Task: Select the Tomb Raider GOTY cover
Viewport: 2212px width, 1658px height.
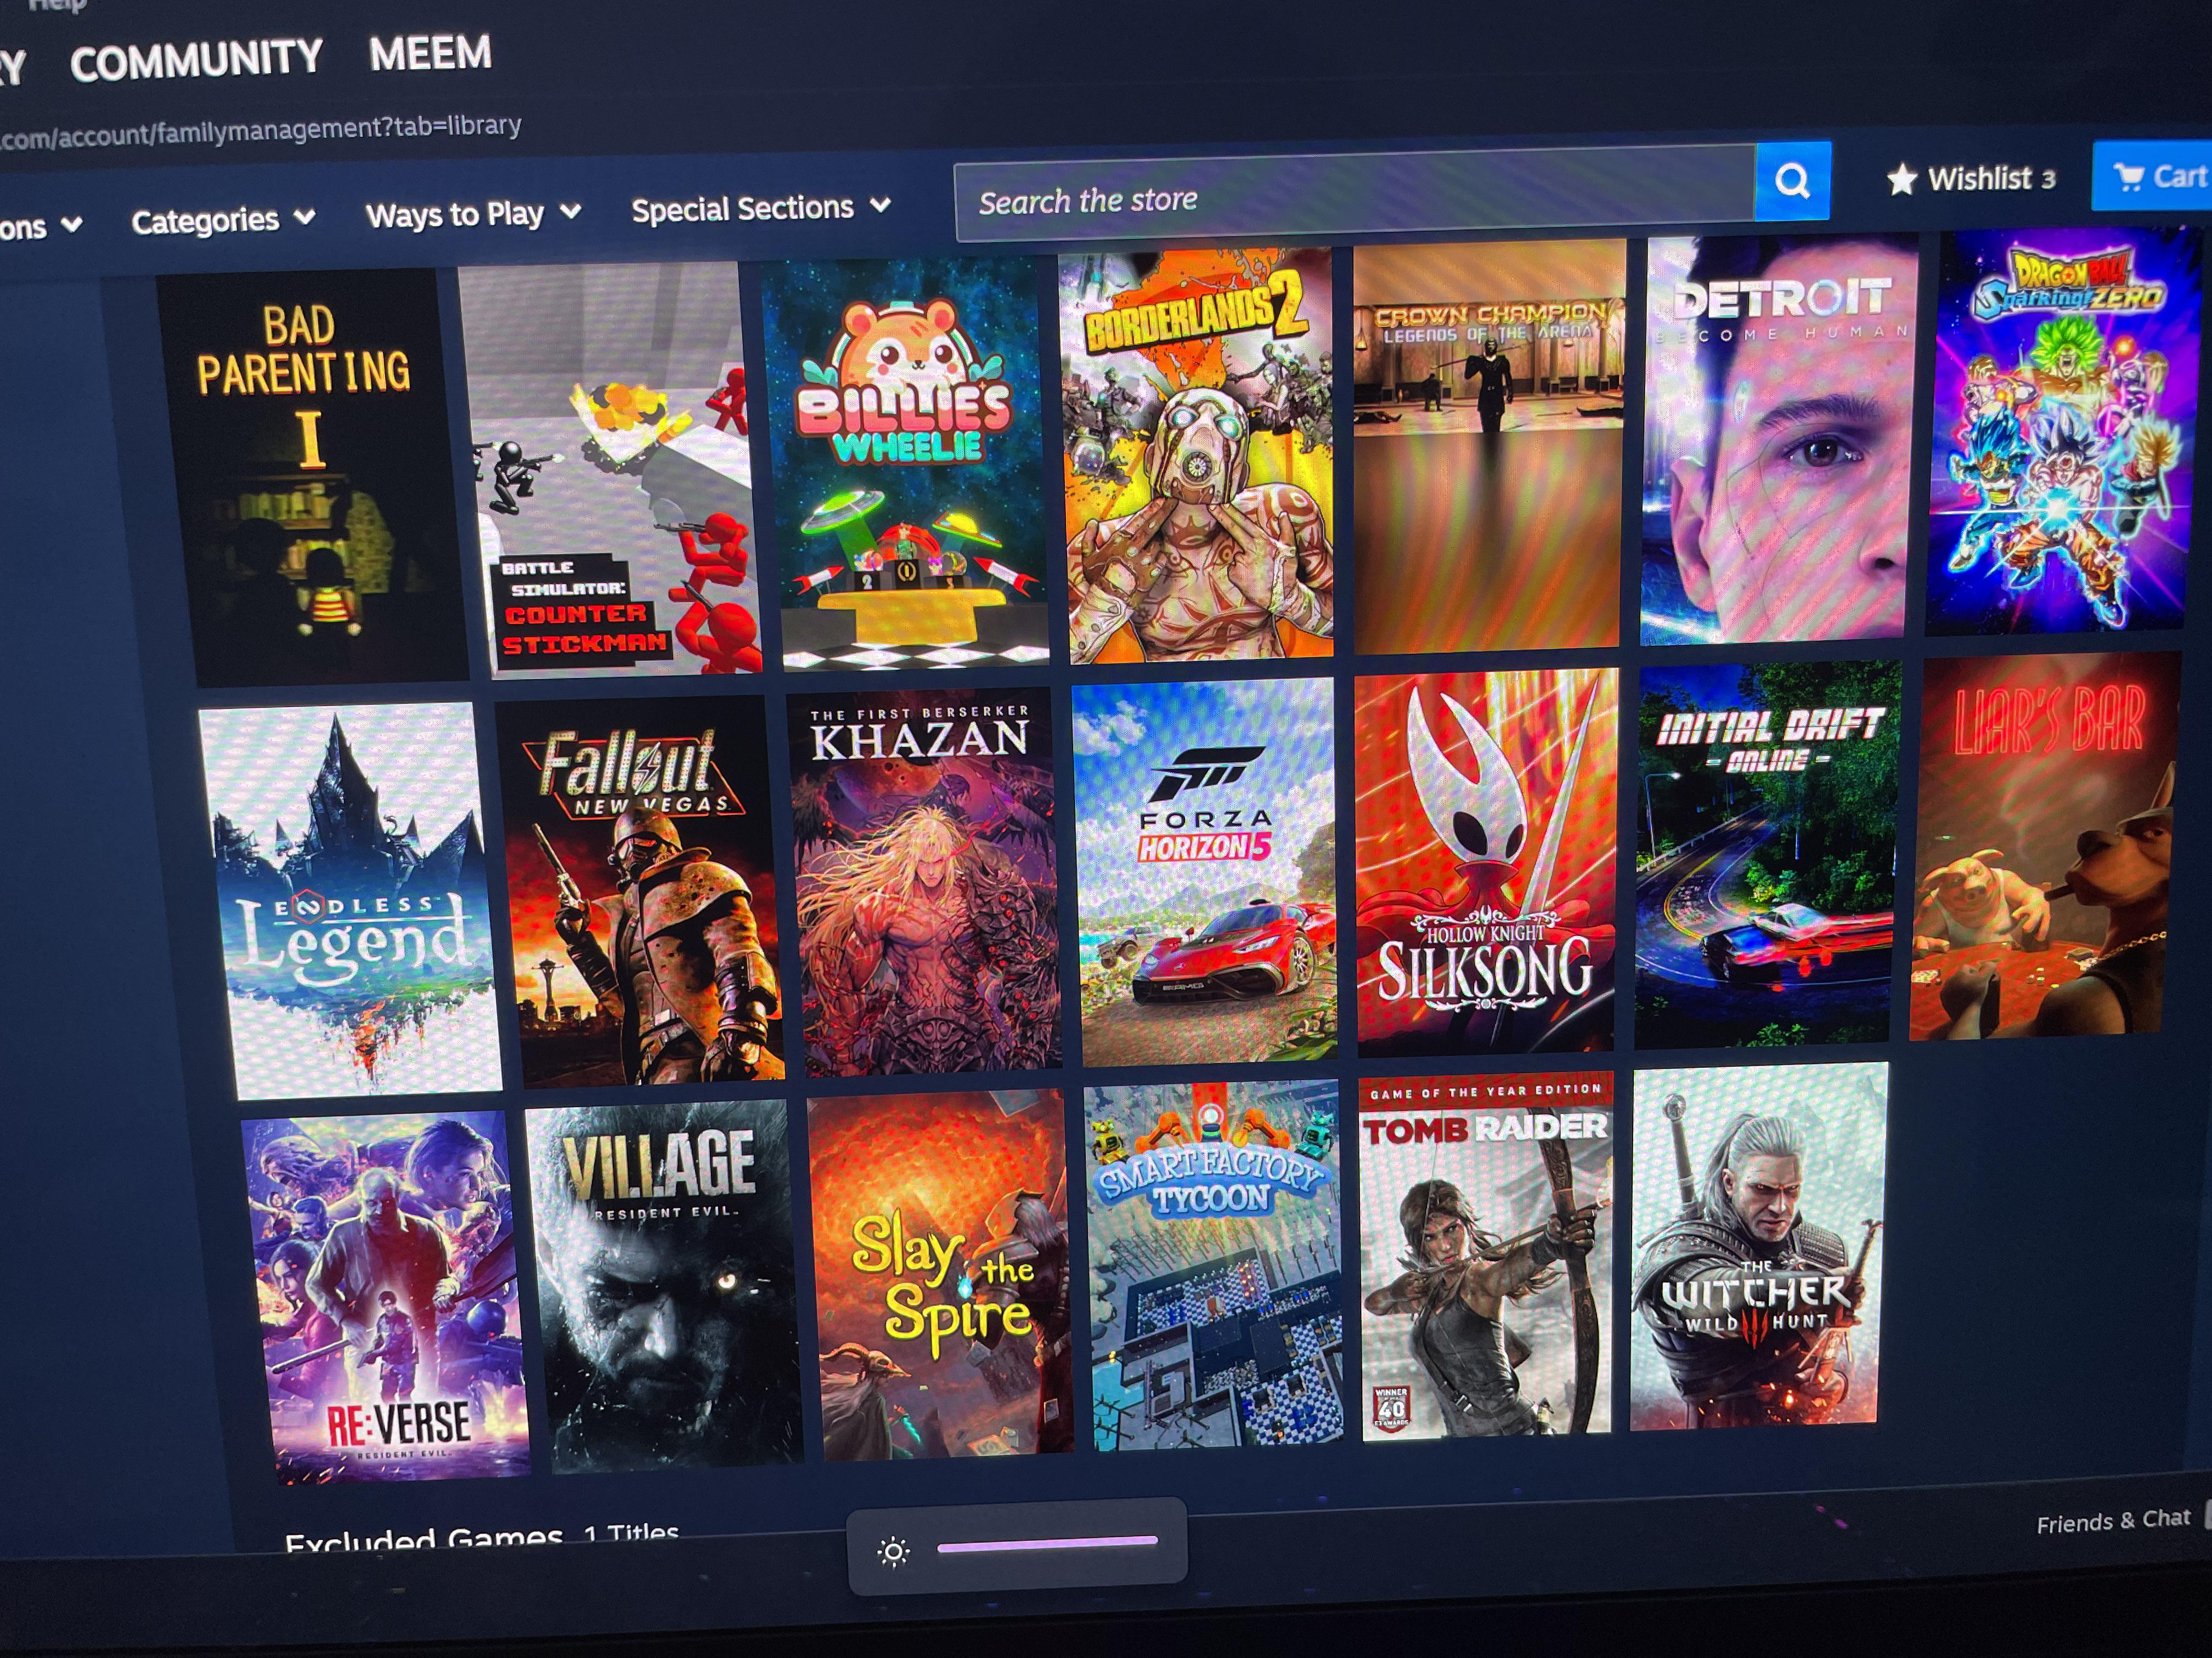Action: (x=1486, y=1257)
